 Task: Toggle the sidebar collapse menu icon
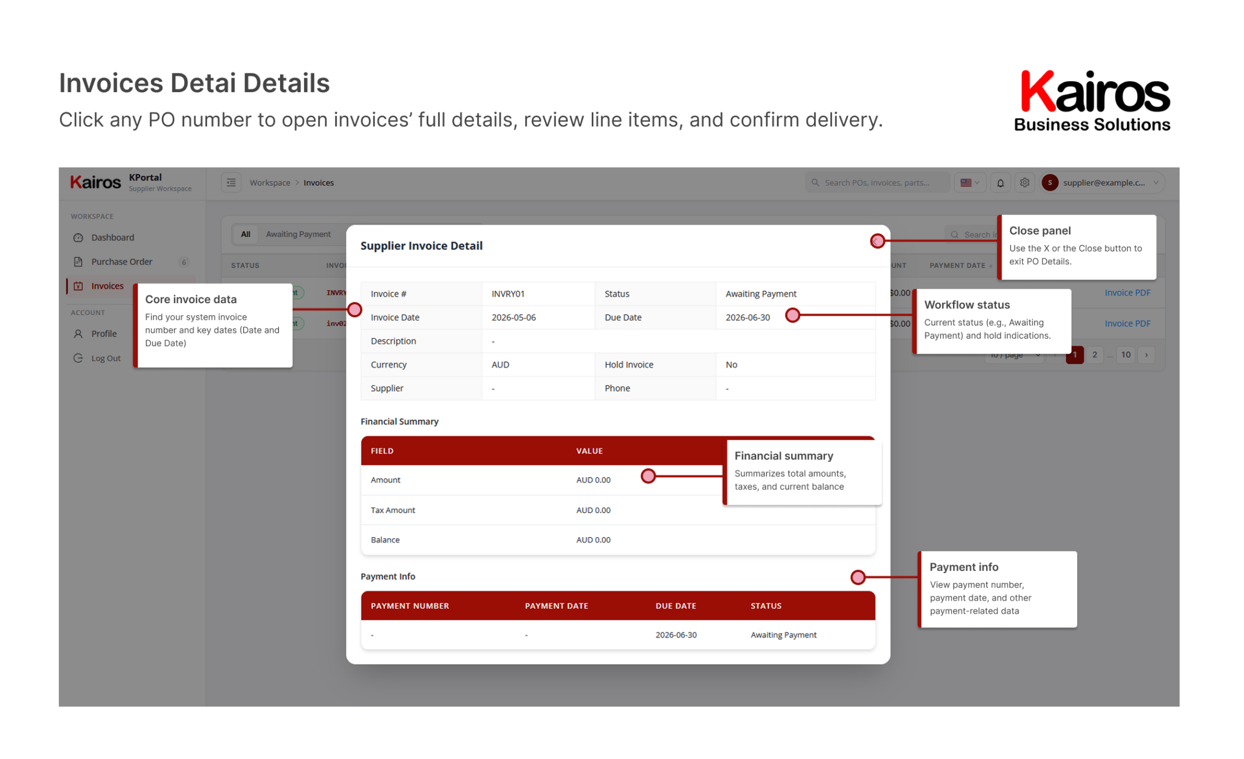click(231, 182)
